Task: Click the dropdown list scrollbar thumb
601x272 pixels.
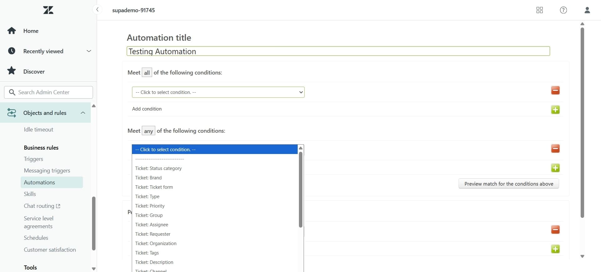Action: [x=300, y=189]
